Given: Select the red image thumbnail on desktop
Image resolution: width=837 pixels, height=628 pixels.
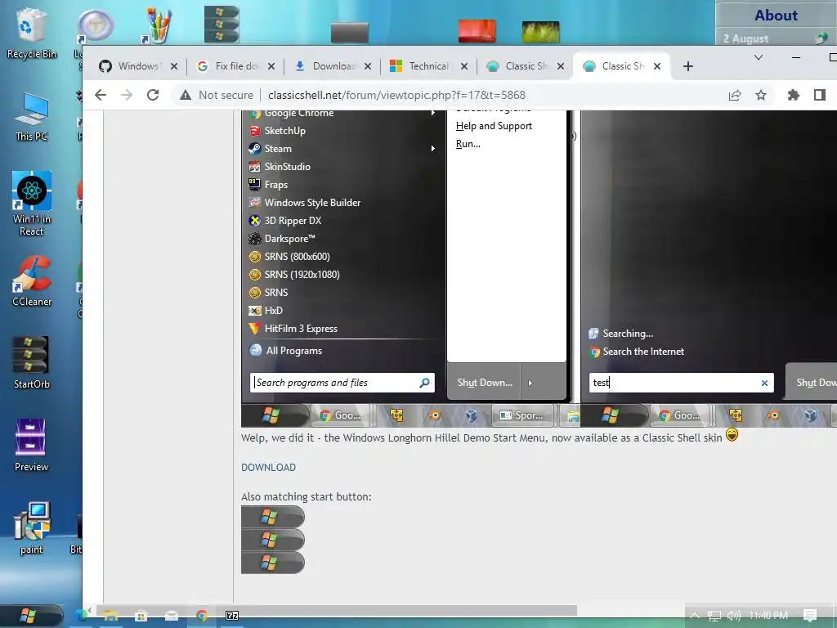Looking at the screenshot, I should tap(477, 31).
